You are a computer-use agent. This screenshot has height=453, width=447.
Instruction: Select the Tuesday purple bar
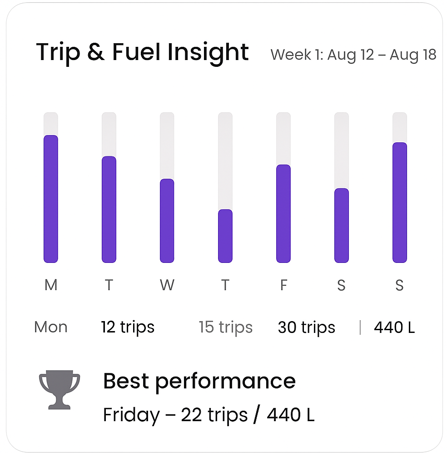coord(109,210)
